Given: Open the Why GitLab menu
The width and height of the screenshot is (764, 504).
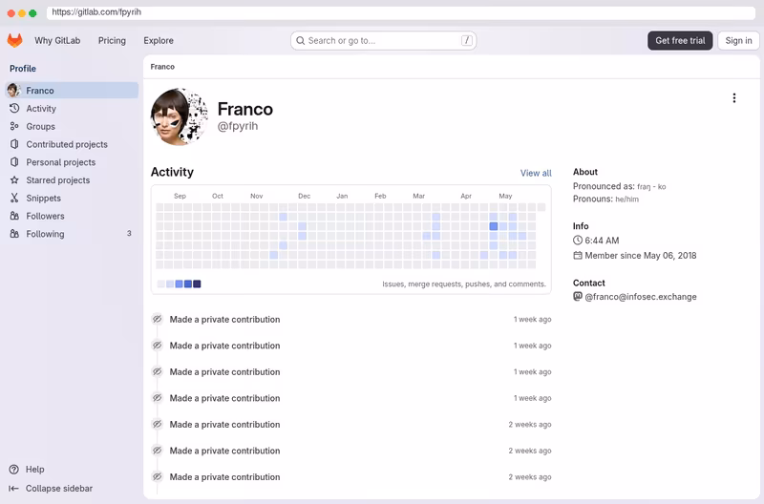Looking at the screenshot, I should [x=57, y=40].
